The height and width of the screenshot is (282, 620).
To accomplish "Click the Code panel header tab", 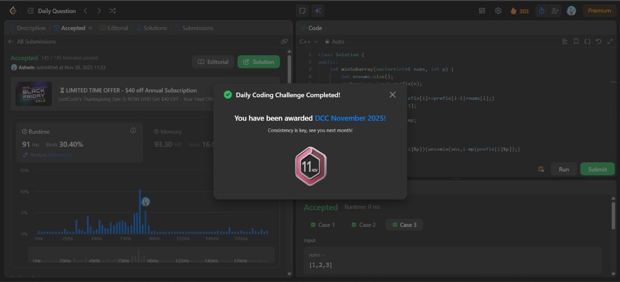I will click(x=311, y=28).
